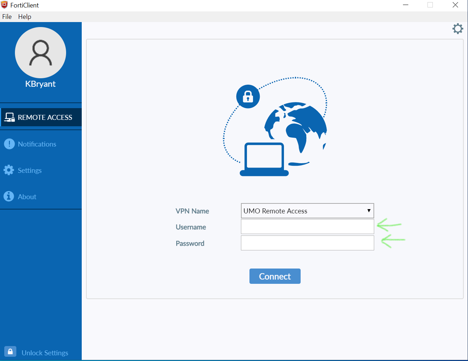
Task: Switch to the Settings section
Action: (x=29, y=170)
